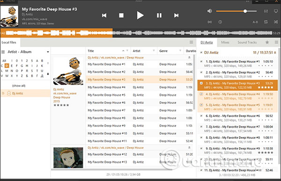The image size is (281, 181).
Task: Click the DJ turntable album cover in library
Action: (x=68, y=71)
